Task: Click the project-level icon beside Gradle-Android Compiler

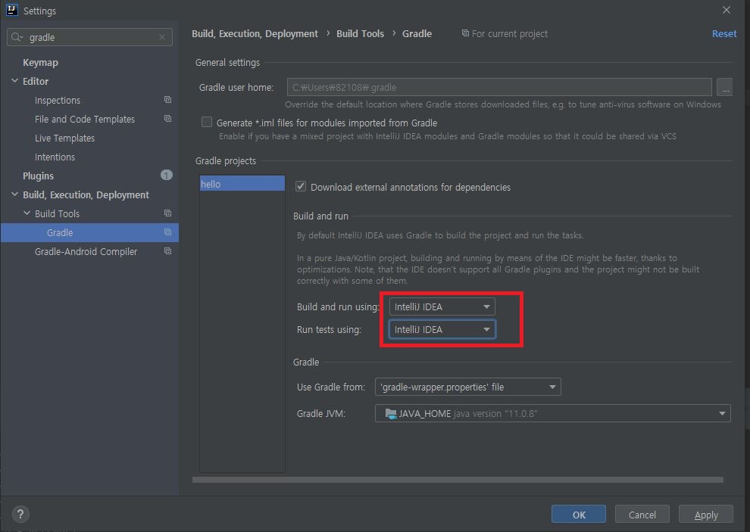Action: point(168,251)
